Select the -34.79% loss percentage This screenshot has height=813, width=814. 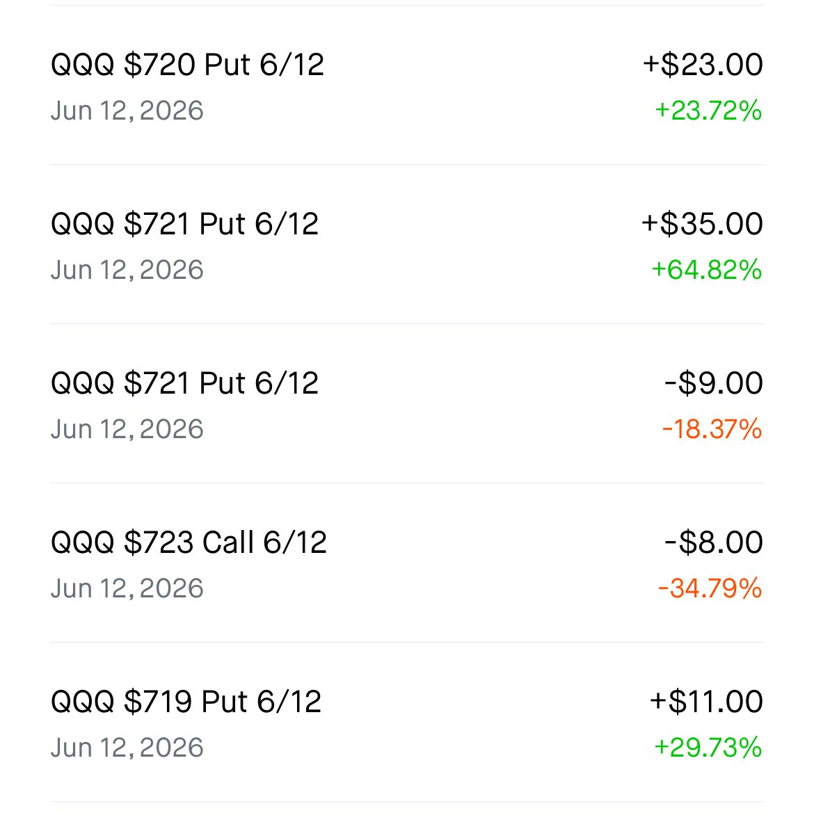[x=710, y=588]
